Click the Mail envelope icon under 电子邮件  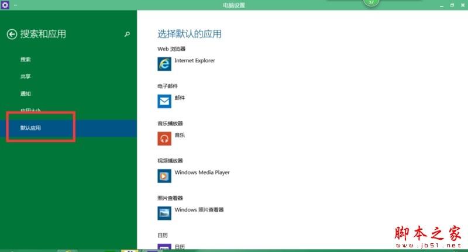click(164, 101)
